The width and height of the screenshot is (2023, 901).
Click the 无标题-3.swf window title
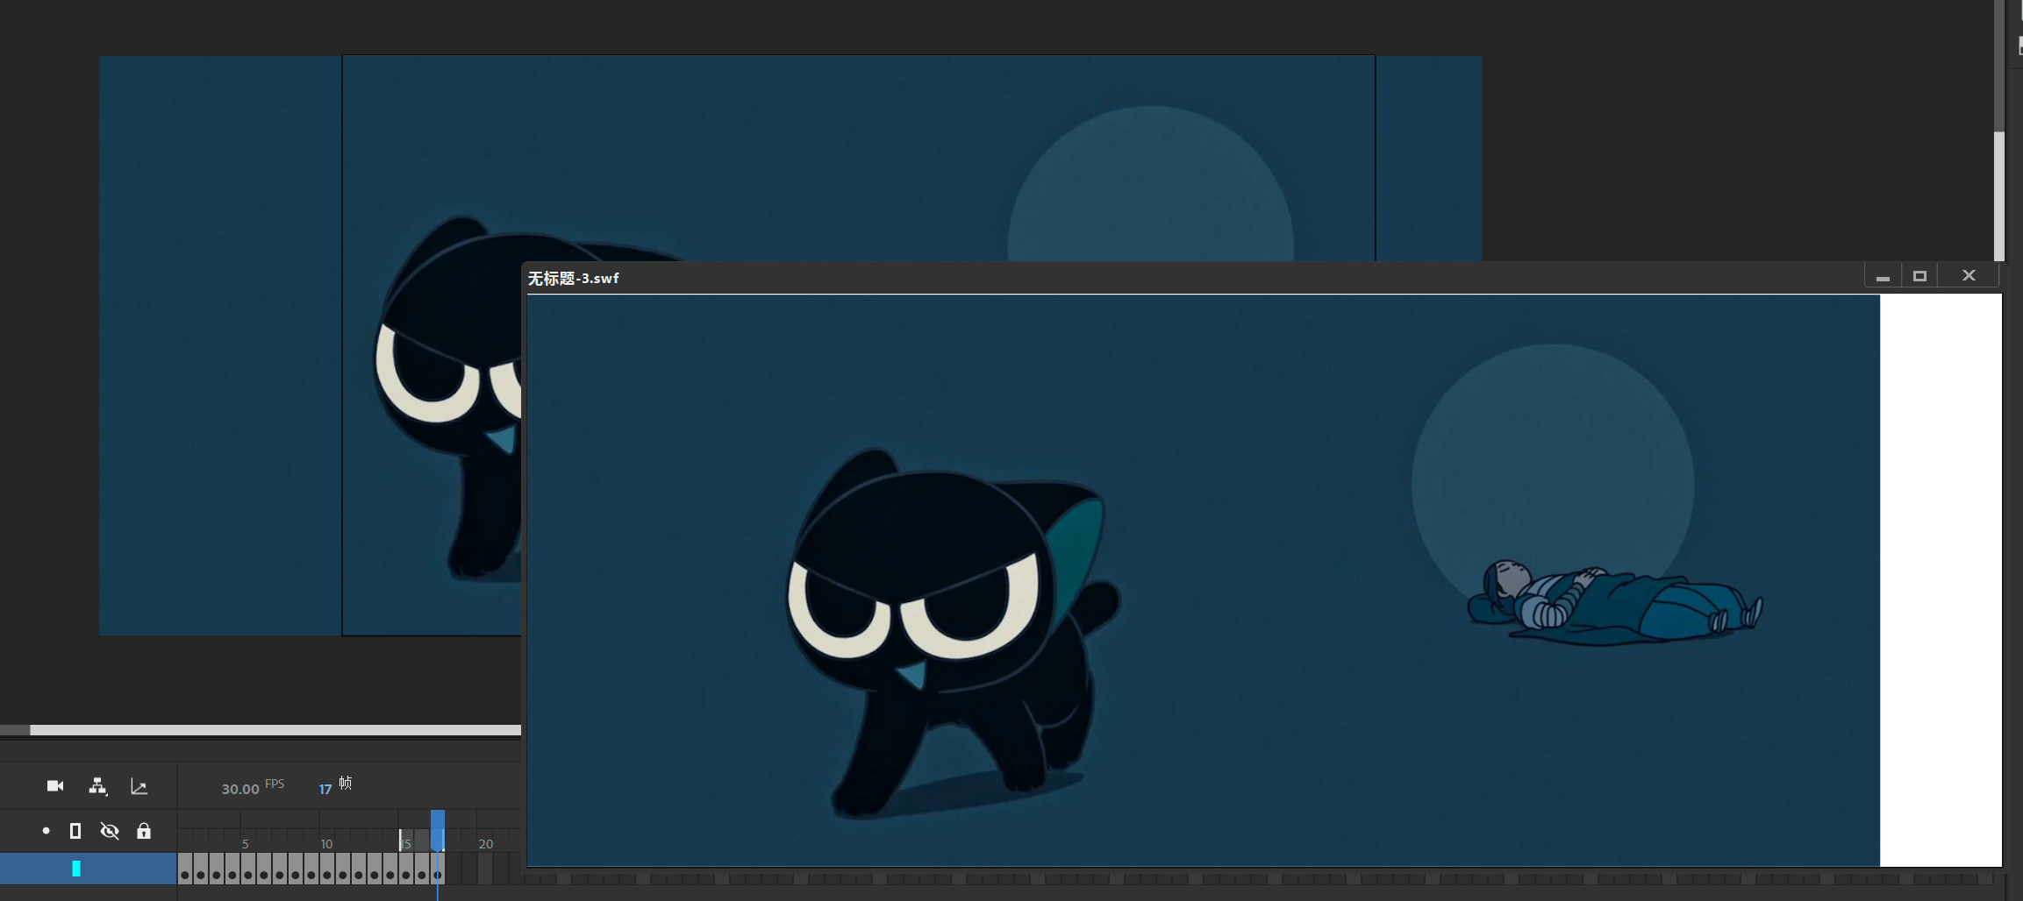pyautogui.click(x=574, y=279)
